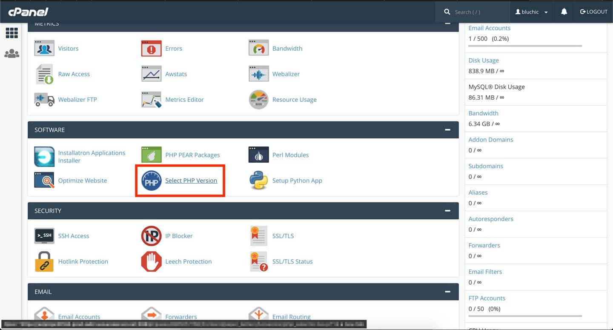Click LOGOUT in the top bar
The width and height of the screenshot is (613, 330).
[x=593, y=11]
